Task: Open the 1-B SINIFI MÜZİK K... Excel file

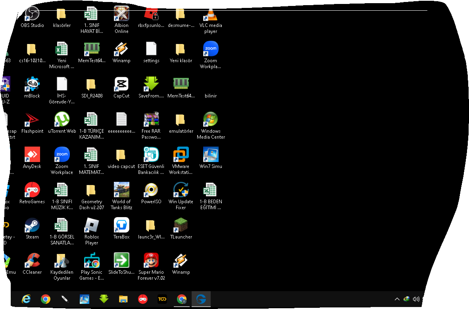Action: point(62,196)
